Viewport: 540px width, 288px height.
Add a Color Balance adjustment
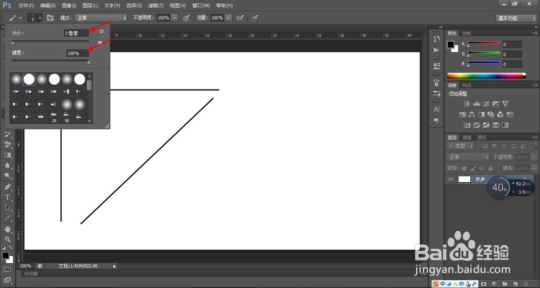472,114
